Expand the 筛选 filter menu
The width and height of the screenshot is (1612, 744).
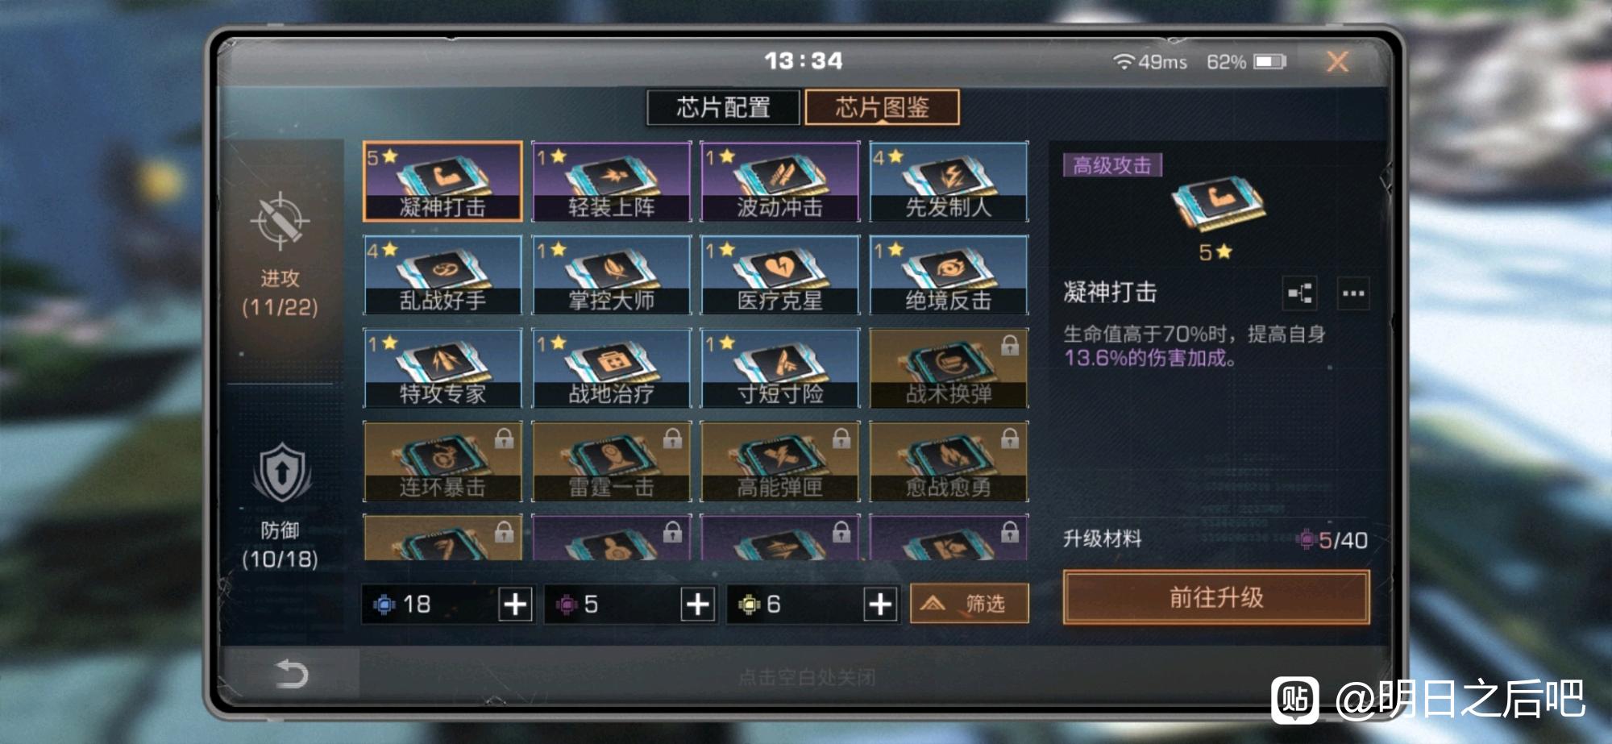[970, 603]
